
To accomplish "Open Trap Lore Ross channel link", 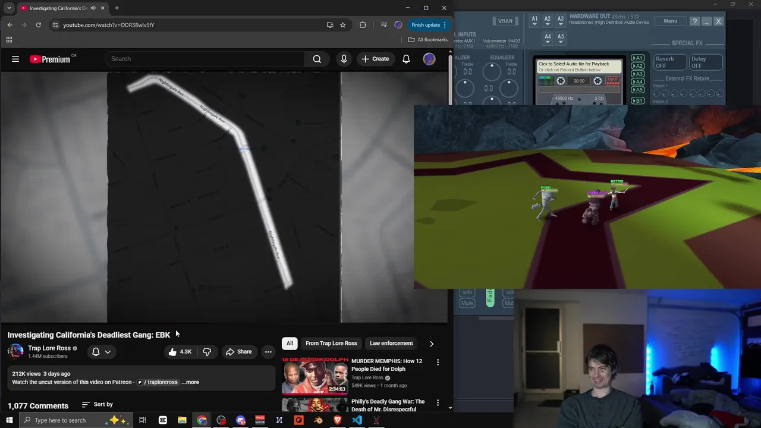I will click(x=49, y=348).
